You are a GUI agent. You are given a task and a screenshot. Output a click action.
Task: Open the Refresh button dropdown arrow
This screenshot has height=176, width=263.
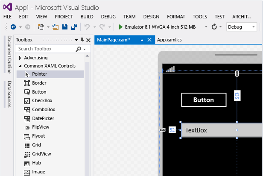tap(220, 27)
